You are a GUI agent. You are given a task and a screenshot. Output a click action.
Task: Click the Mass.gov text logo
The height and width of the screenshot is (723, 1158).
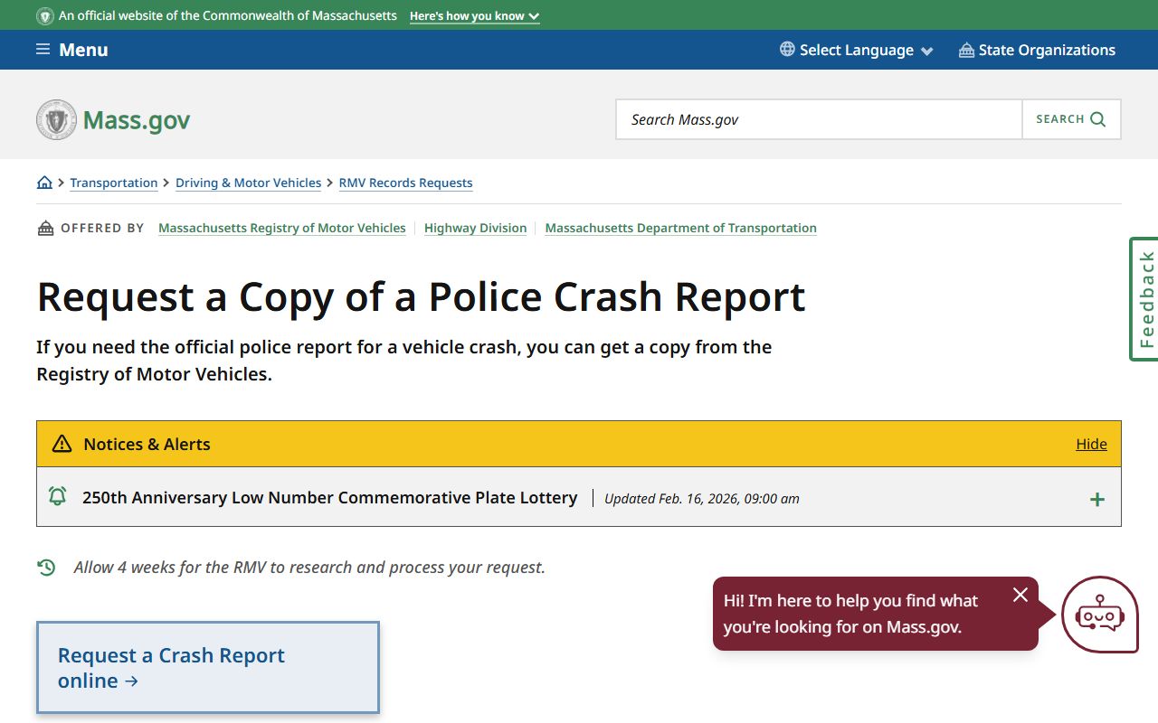click(x=137, y=120)
